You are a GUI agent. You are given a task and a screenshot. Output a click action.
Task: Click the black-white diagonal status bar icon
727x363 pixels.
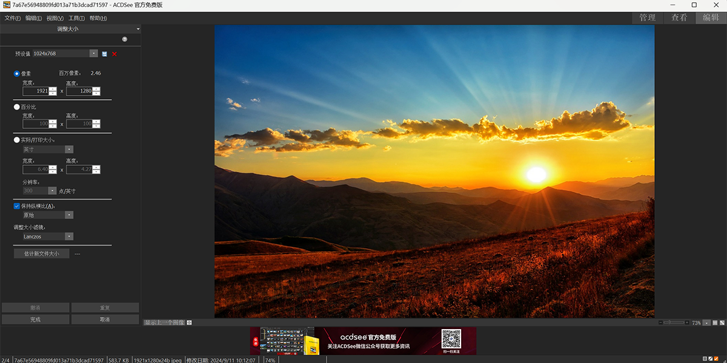710,359
